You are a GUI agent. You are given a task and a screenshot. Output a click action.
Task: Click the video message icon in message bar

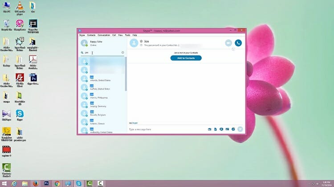(221, 129)
